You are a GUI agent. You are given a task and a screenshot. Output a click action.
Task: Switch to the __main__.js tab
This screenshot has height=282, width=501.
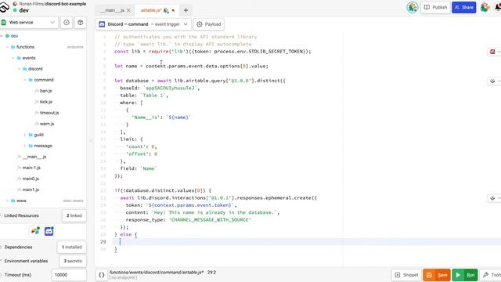coord(112,10)
